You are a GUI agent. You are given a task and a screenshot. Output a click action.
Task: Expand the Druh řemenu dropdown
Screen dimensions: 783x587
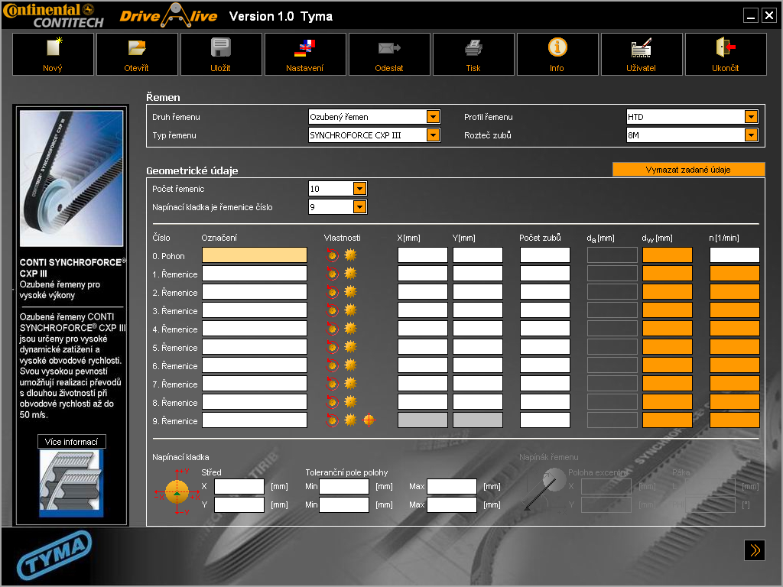coord(433,117)
